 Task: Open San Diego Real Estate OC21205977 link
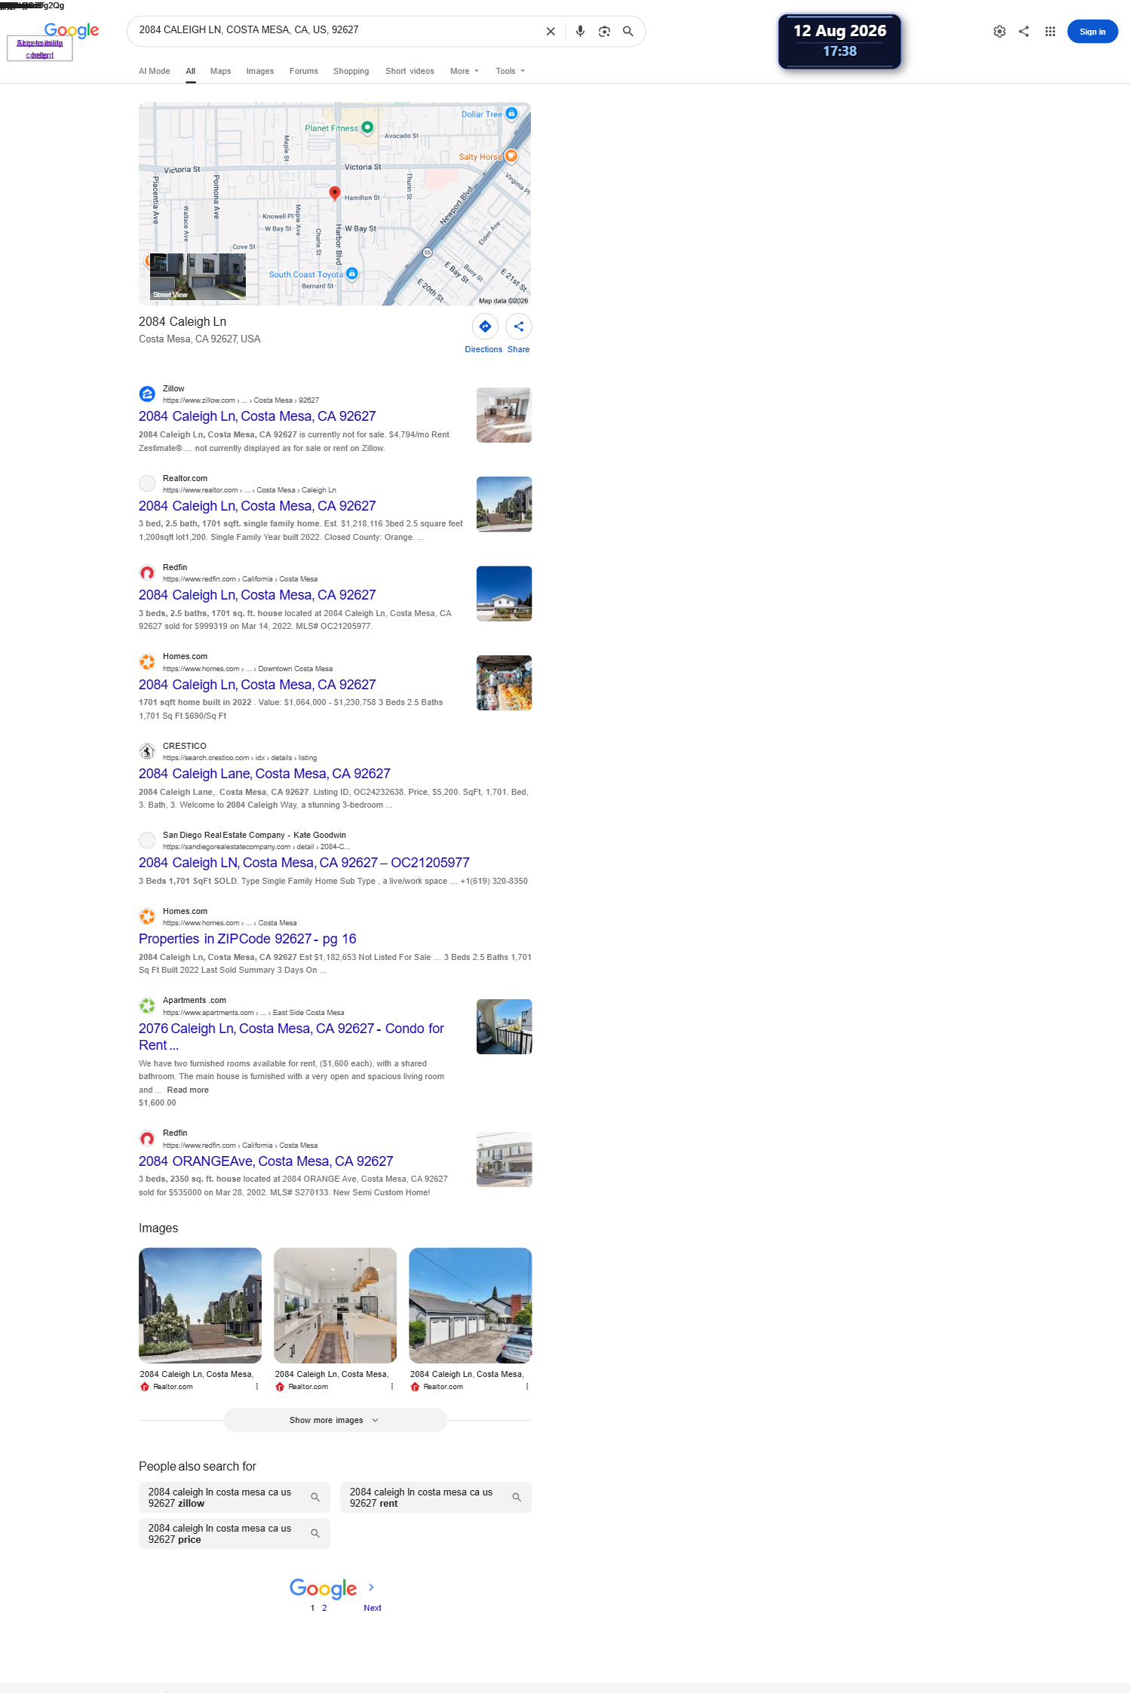pyautogui.click(x=304, y=863)
